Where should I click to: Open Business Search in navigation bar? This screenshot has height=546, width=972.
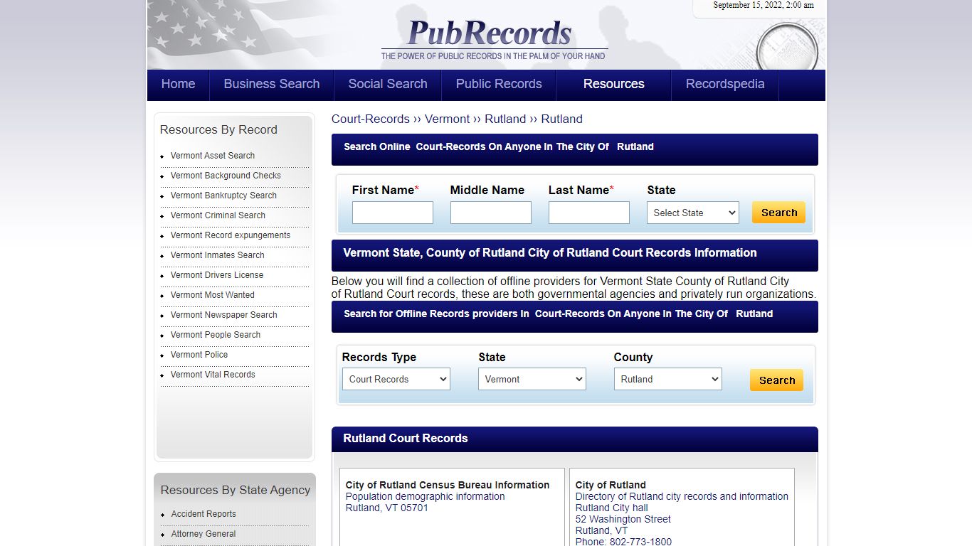[x=271, y=84]
